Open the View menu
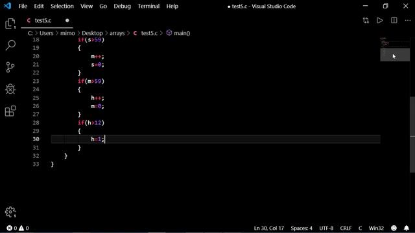415x233 pixels. point(86,6)
